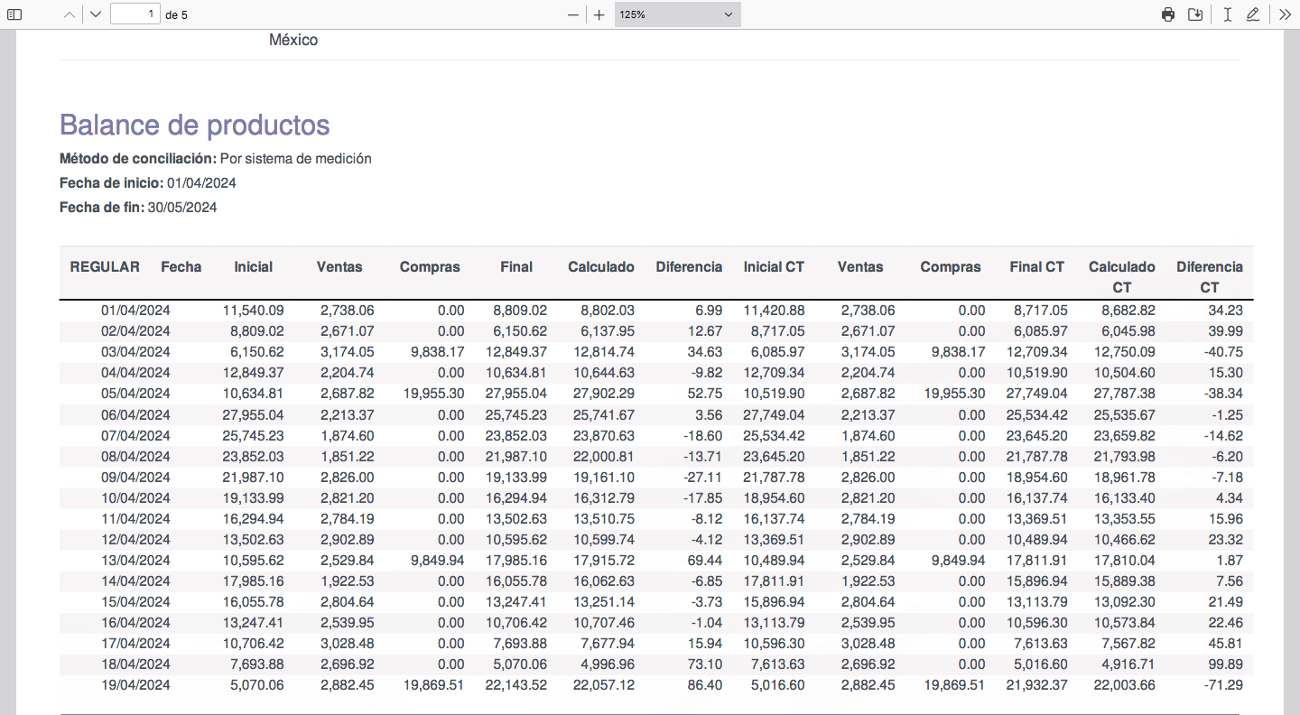Print the document
Screen dimensions: 1300x715
point(1168,14)
